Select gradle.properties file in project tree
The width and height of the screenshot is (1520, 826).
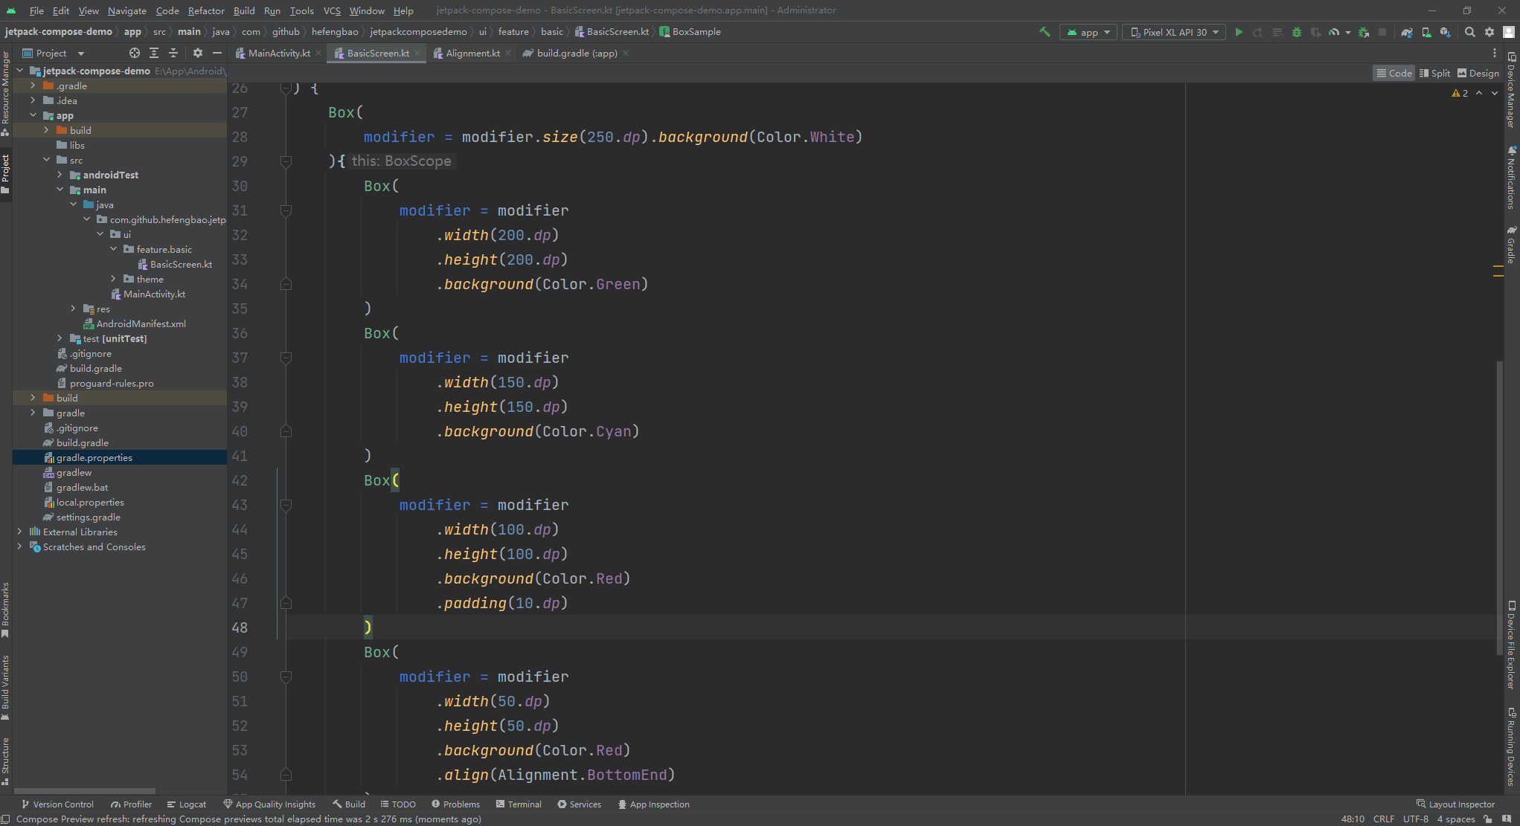coord(94,457)
